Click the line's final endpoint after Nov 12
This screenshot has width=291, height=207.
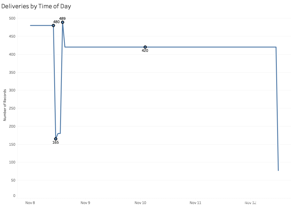(278, 170)
